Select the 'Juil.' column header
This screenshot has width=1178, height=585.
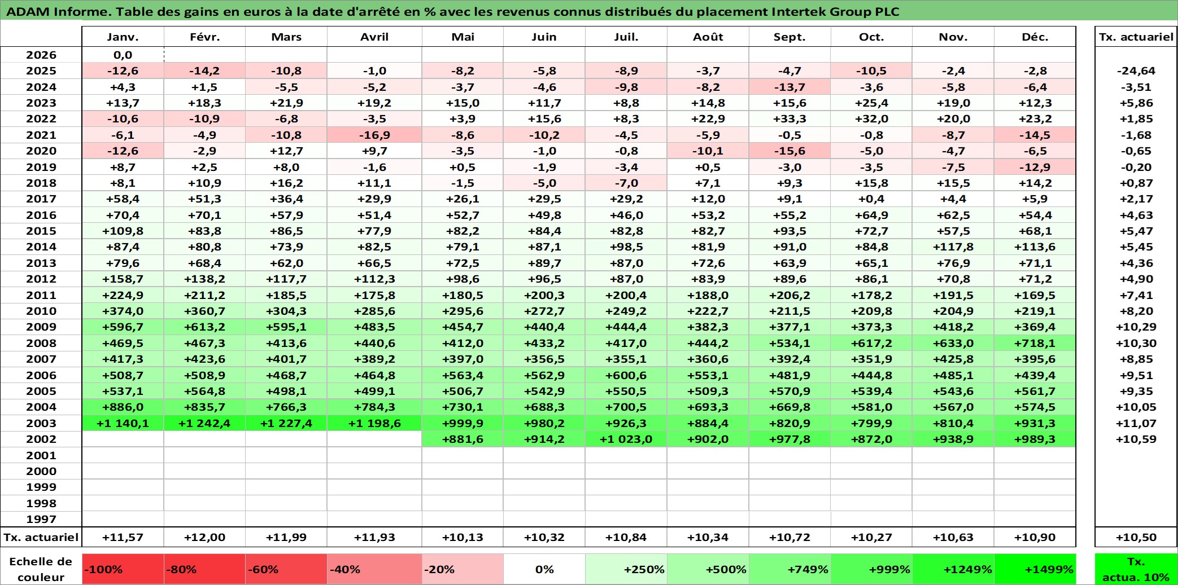(x=626, y=37)
